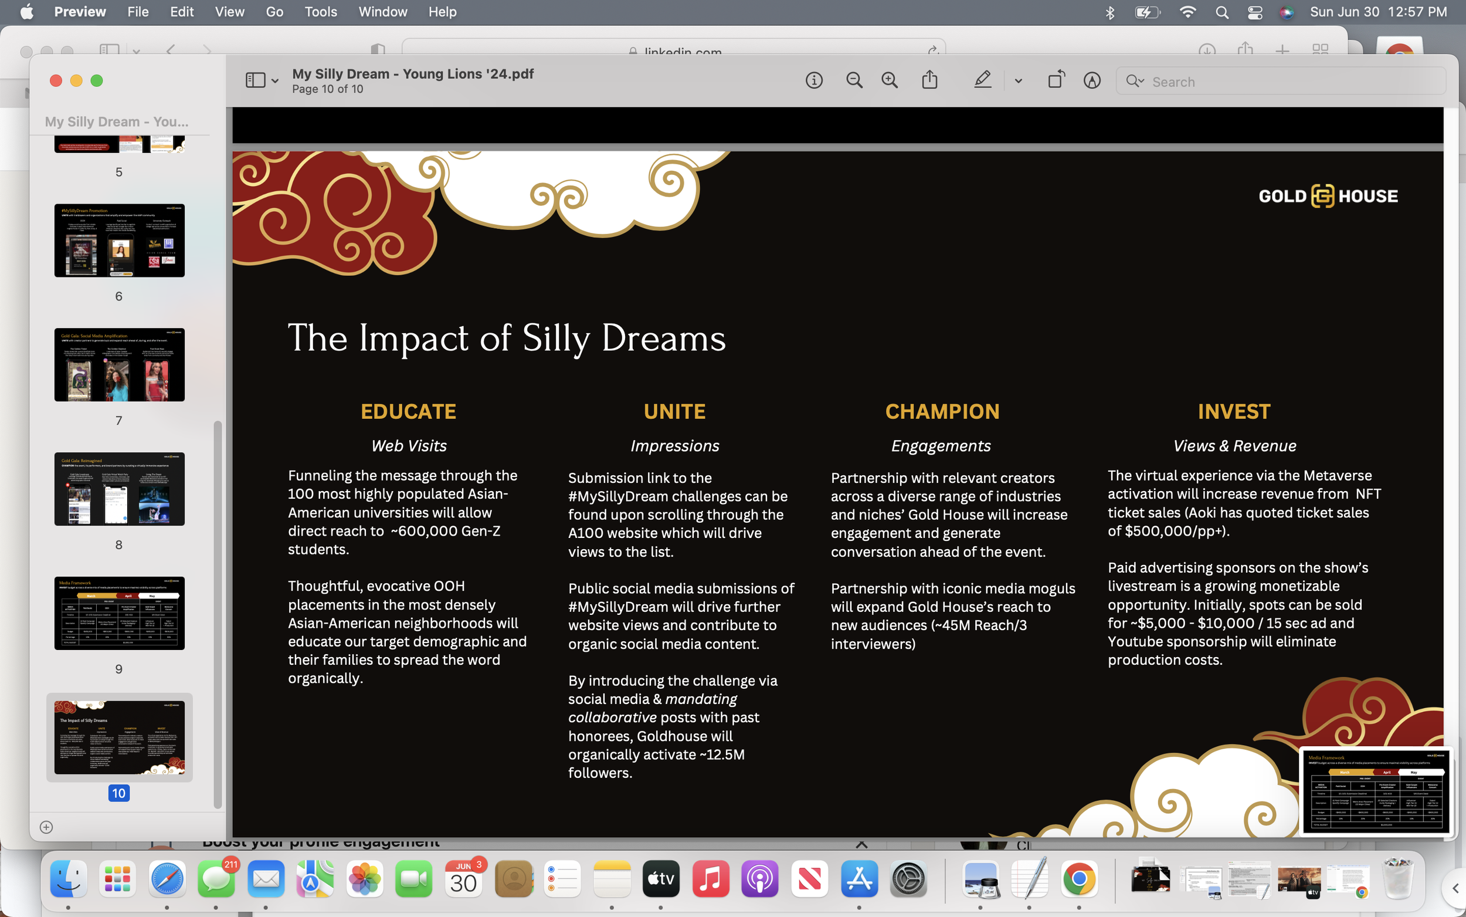
Task: Select page 8 thumbnail in the sidebar
Action: click(120, 489)
